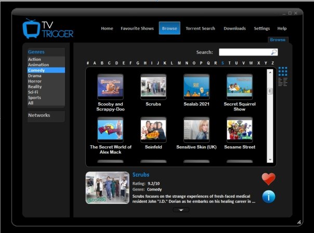Select the Browse navigation tab
Screen dimensions: 314x233
[x=169, y=28]
